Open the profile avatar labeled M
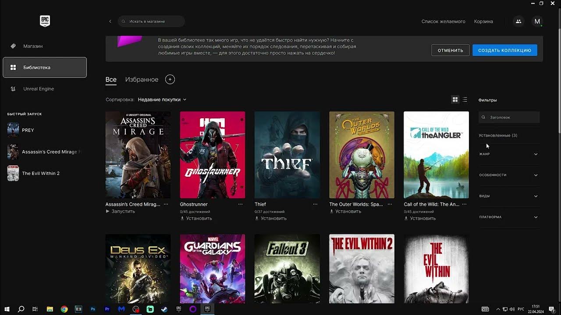 click(537, 21)
